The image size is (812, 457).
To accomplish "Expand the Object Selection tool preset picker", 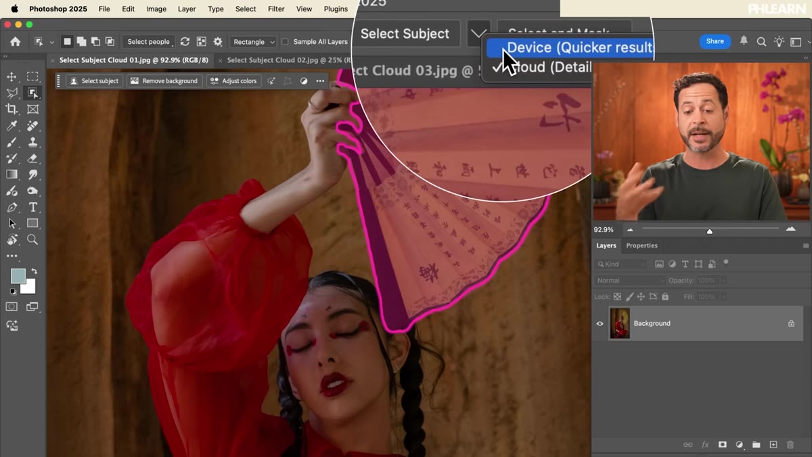I will (52, 42).
